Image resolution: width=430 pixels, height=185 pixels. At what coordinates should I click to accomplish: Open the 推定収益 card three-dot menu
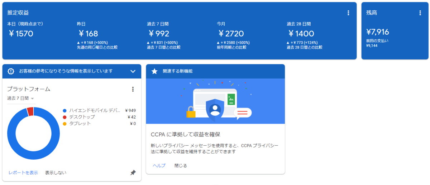(x=348, y=13)
